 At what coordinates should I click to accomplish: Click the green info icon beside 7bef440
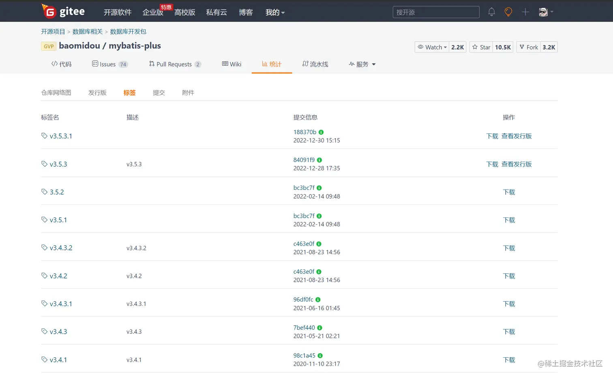tap(320, 328)
